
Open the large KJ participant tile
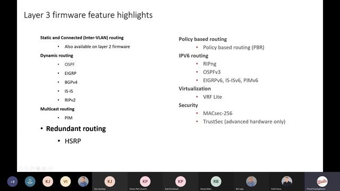click(110, 181)
